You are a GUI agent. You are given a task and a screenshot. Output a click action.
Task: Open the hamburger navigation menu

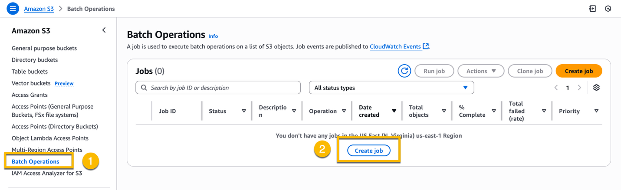click(13, 8)
